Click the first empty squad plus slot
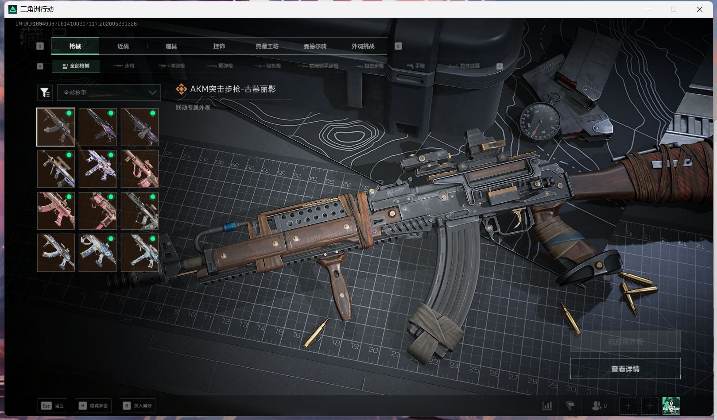The width and height of the screenshot is (717, 420). point(628,405)
